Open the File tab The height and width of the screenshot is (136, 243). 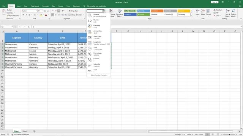pos(3,6)
